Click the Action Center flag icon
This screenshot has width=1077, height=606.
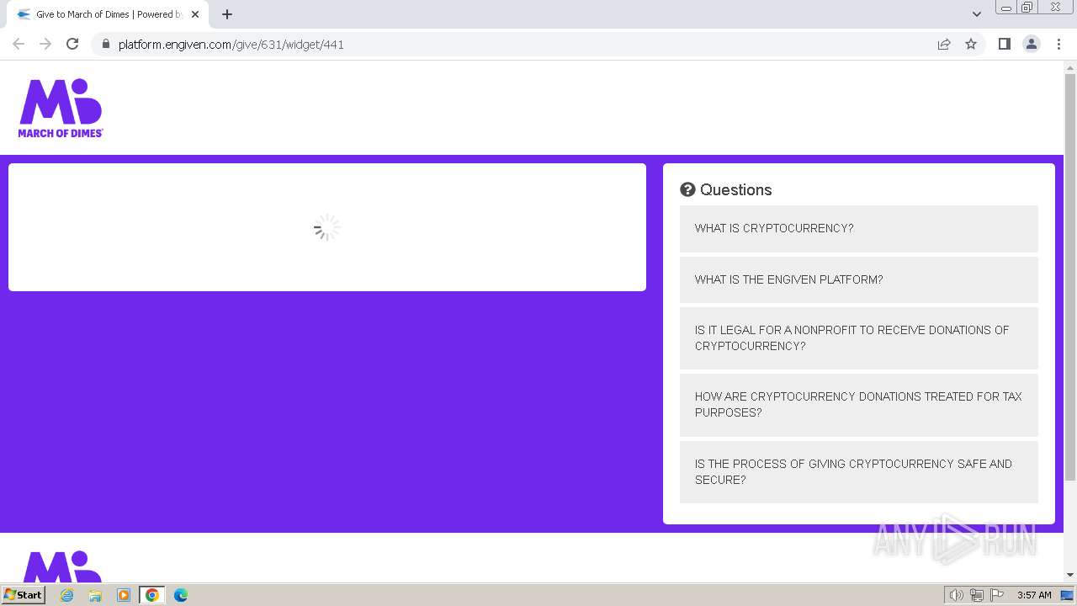tap(997, 595)
